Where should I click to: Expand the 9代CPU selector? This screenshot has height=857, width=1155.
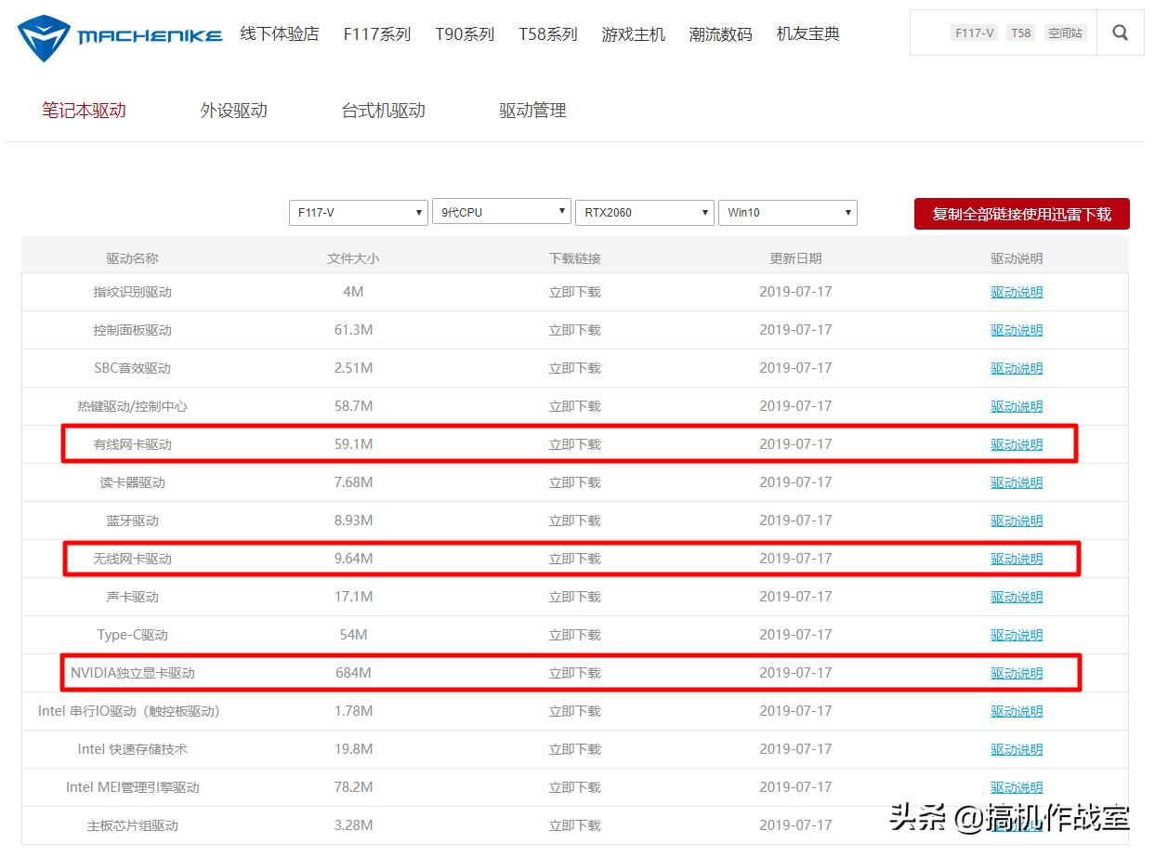click(501, 212)
